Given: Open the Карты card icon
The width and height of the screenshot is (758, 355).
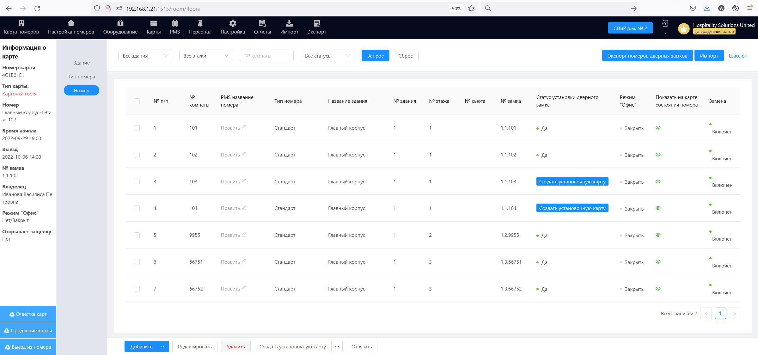Looking at the screenshot, I should pyautogui.click(x=154, y=23).
